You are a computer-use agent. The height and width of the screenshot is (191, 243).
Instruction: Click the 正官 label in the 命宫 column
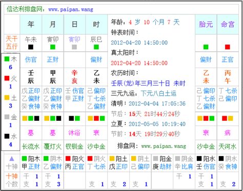click(x=228, y=59)
